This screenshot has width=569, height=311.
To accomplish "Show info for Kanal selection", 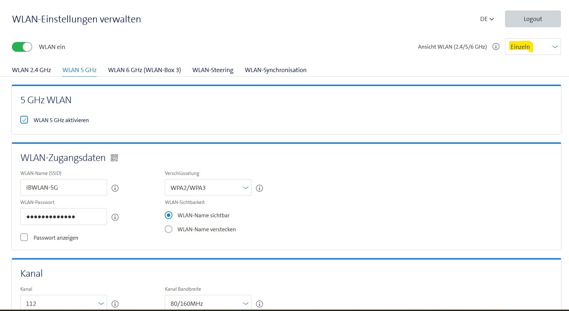I will [x=115, y=304].
